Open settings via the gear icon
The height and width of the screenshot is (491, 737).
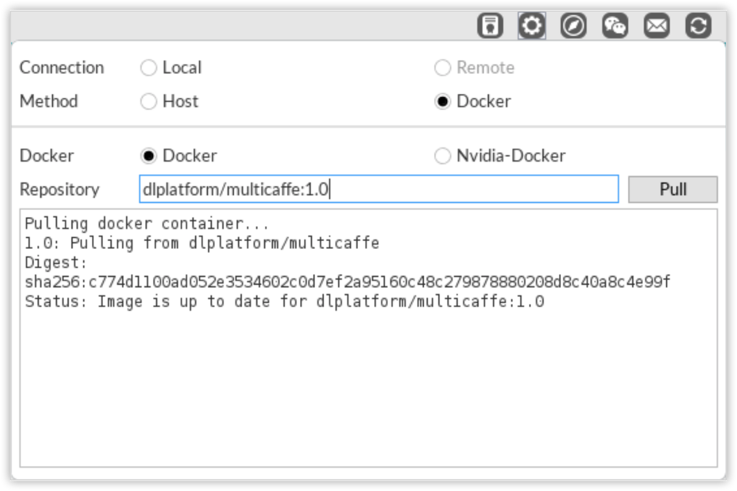[532, 26]
